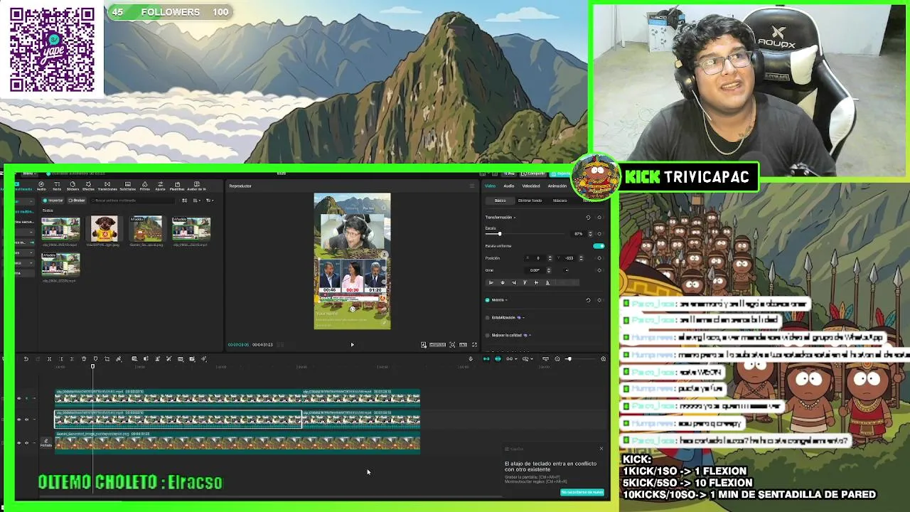Open the Filtros panel icon
910x512 pixels.
(145, 184)
